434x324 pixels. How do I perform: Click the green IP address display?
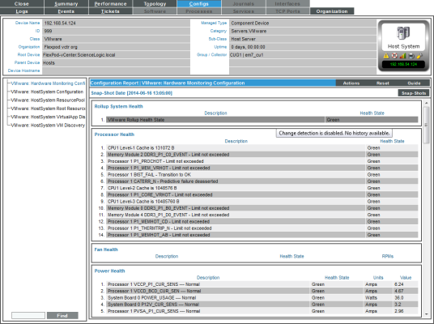(x=403, y=64)
